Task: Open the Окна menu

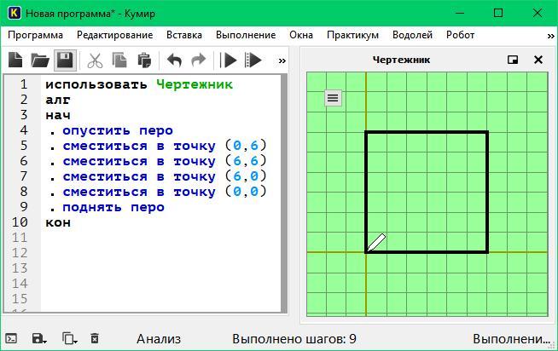Action: pyautogui.click(x=301, y=35)
